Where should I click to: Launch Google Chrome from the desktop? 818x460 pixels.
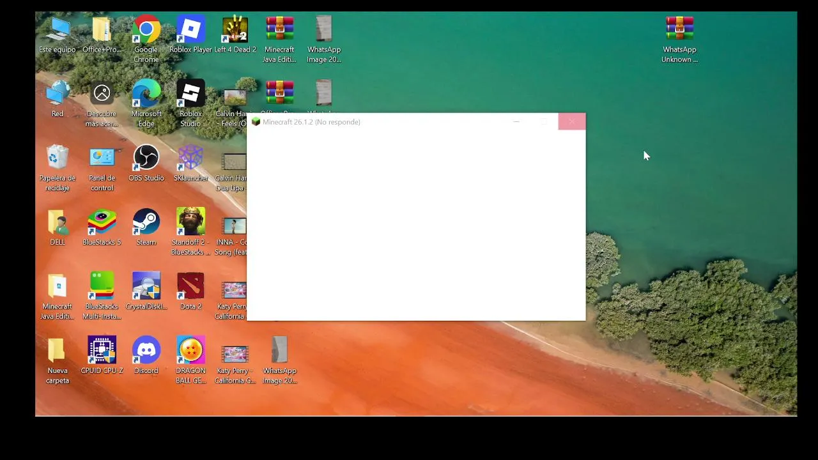146,40
